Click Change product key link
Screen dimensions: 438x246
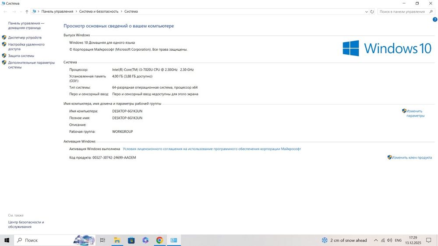[x=412, y=157]
